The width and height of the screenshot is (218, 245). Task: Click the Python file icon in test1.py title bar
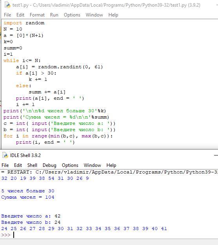[x=7, y=5]
